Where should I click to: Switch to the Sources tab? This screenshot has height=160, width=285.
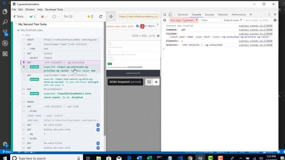(209, 15)
